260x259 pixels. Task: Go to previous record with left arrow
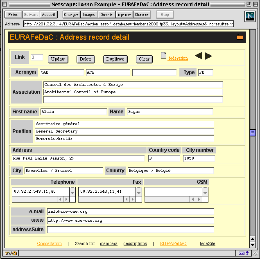(199, 56)
